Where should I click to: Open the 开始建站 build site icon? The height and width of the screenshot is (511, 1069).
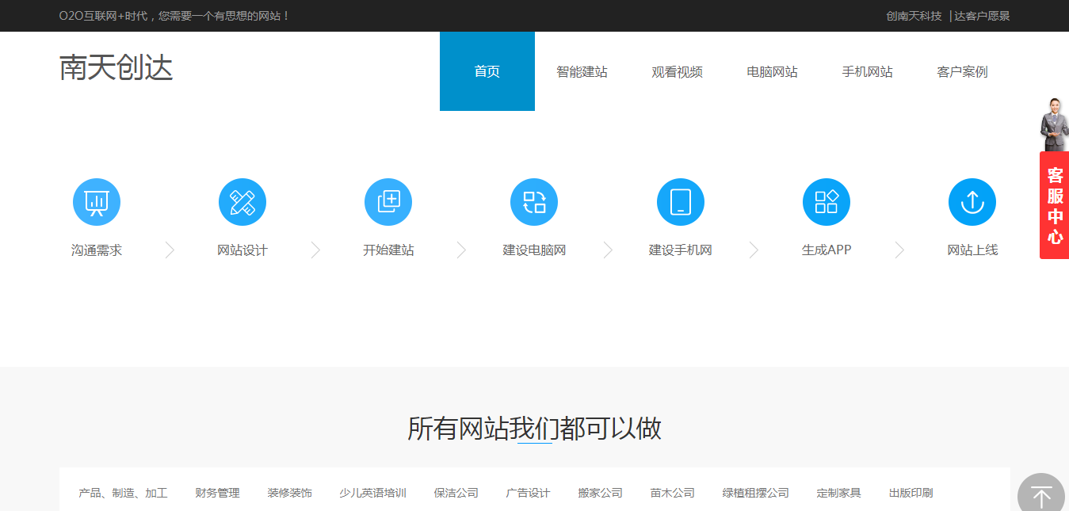[388, 201]
